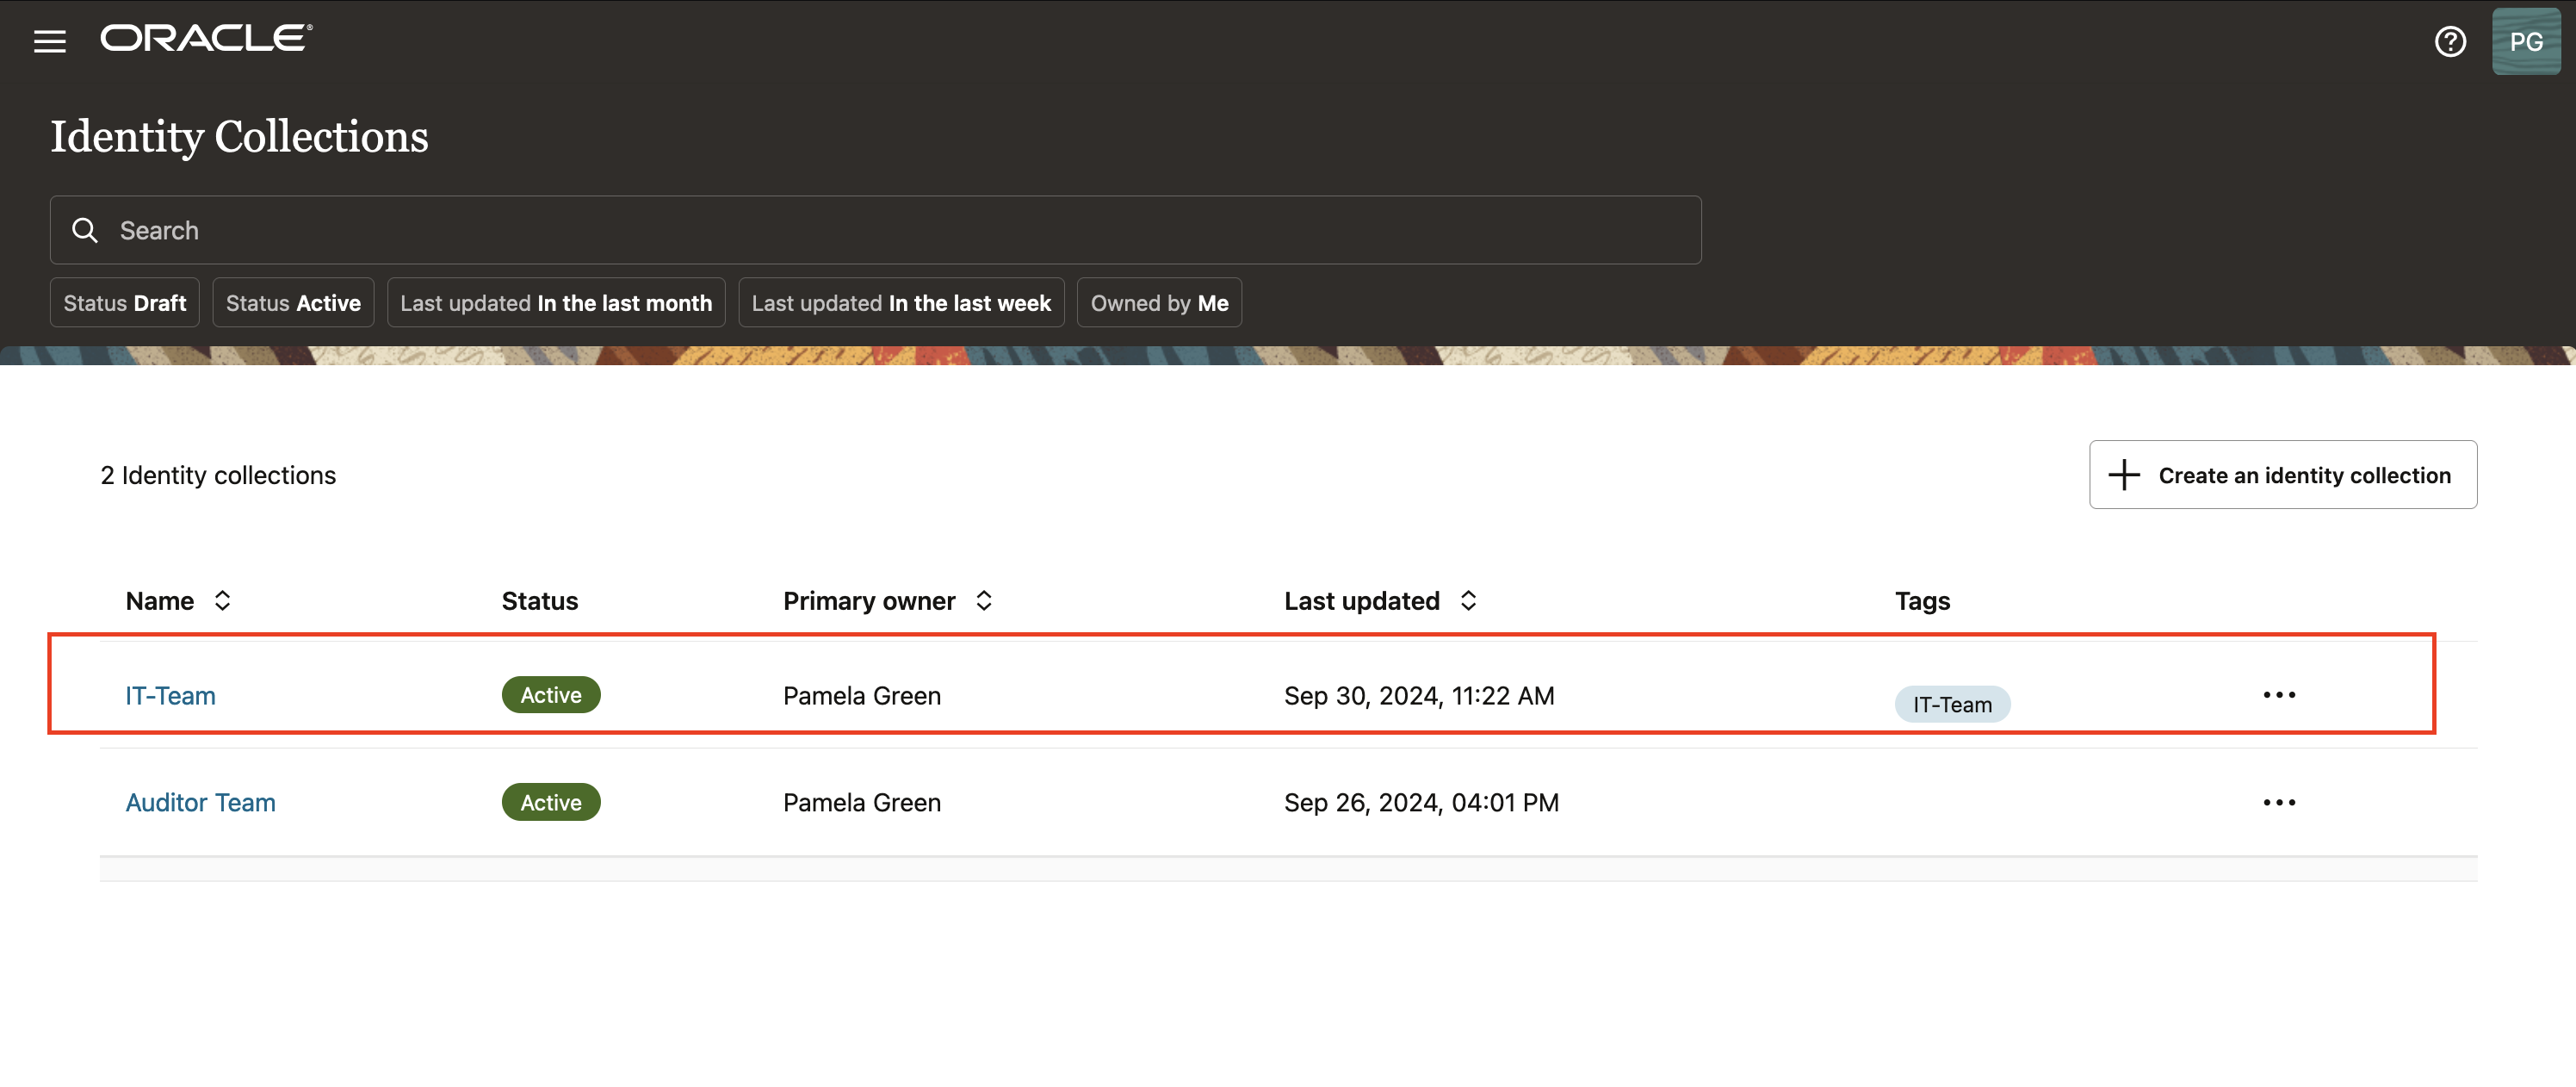The height and width of the screenshot is (1087, 2576).
Task: Sort by Primary owner column arrows
Action: coord(983,600)
